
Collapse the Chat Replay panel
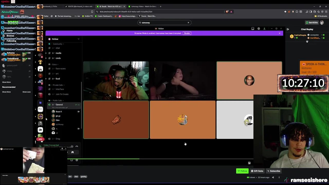coord(288,29)
